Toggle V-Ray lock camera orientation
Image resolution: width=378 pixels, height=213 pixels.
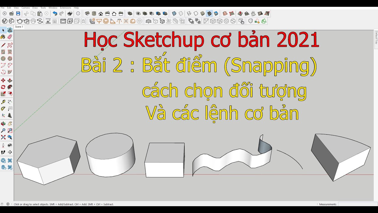point(83,21)
